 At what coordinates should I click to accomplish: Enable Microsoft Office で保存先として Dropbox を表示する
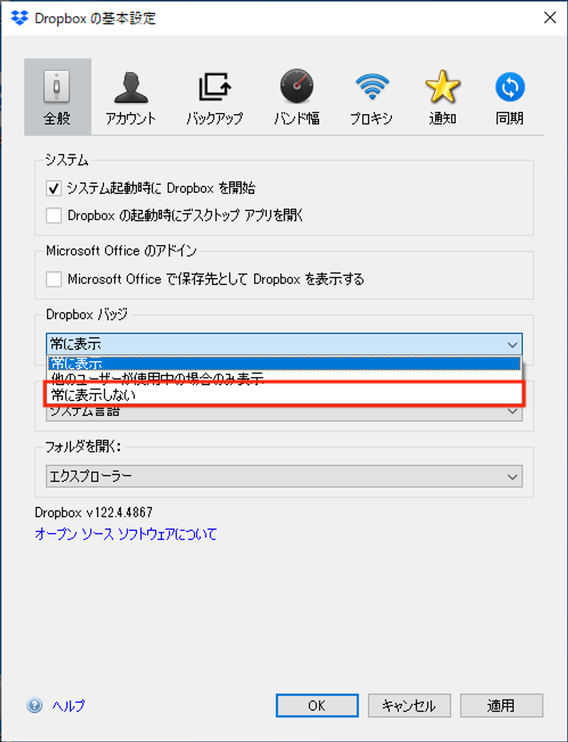pos(53,279)
